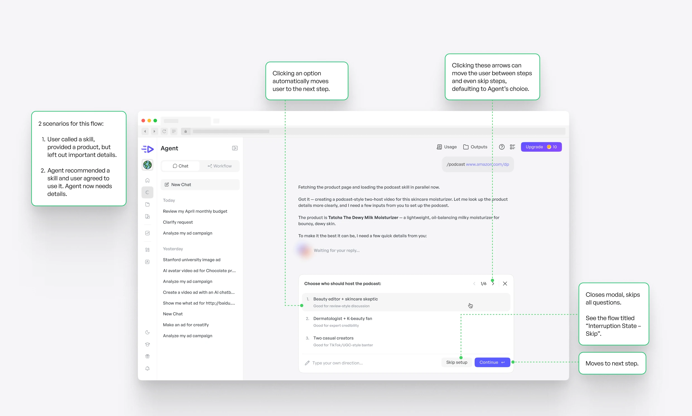Open the Usage menu item
Image resolution: width=692 pixels, height=416 pixels.
click(447, 147)
